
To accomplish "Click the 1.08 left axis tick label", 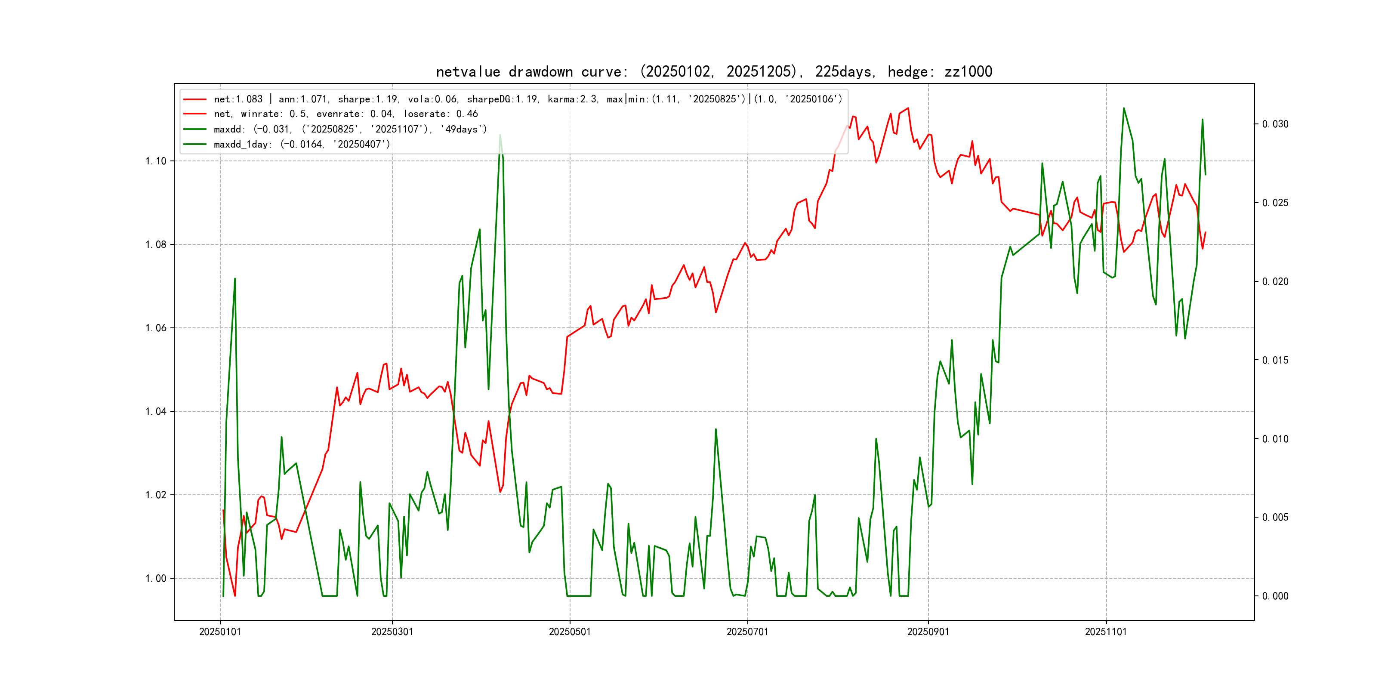I will pos(156,245).
